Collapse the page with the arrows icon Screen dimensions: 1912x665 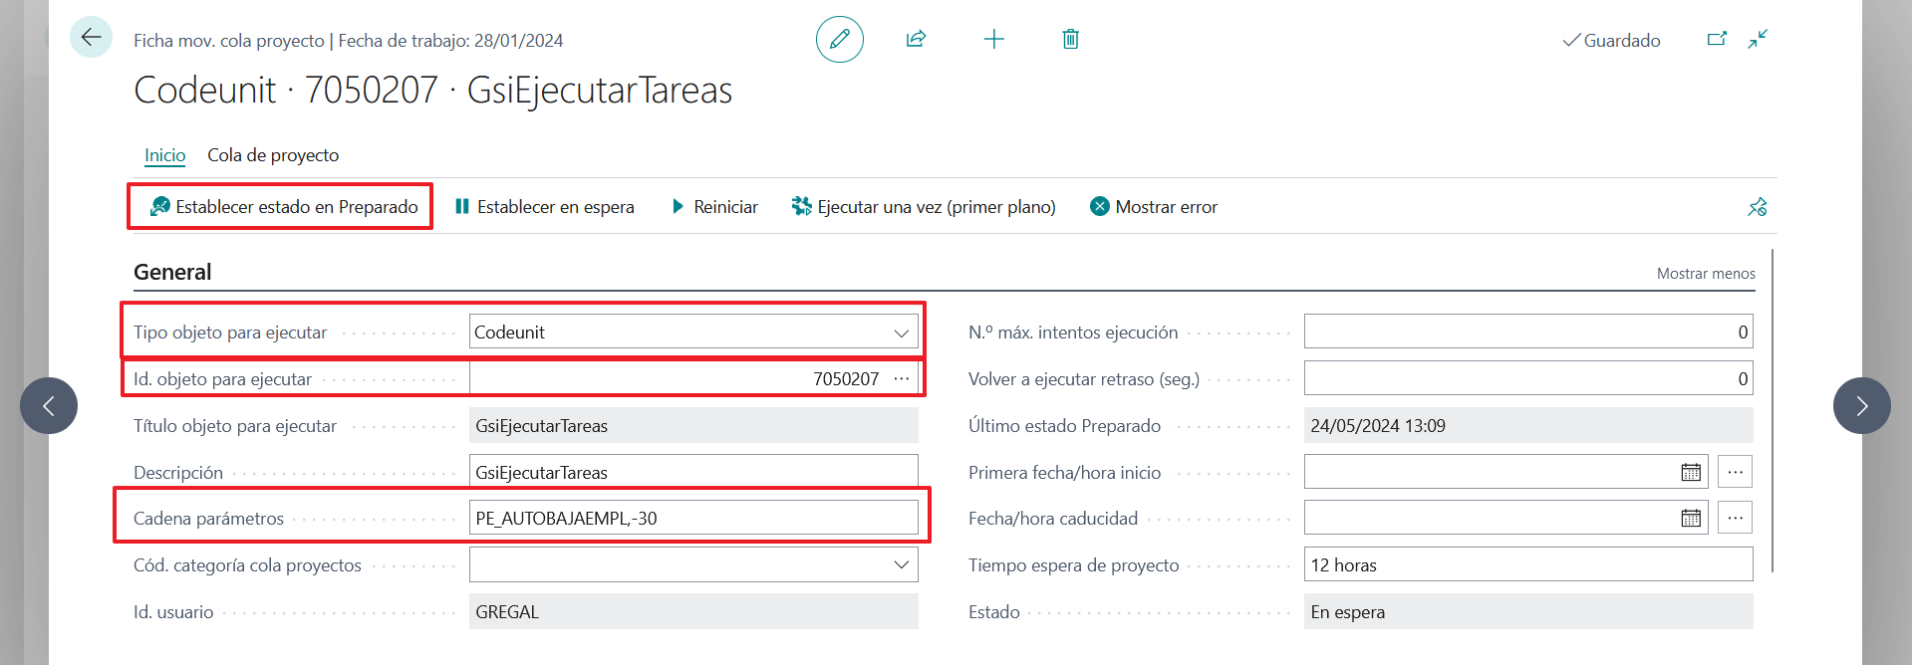[1758, 39]
